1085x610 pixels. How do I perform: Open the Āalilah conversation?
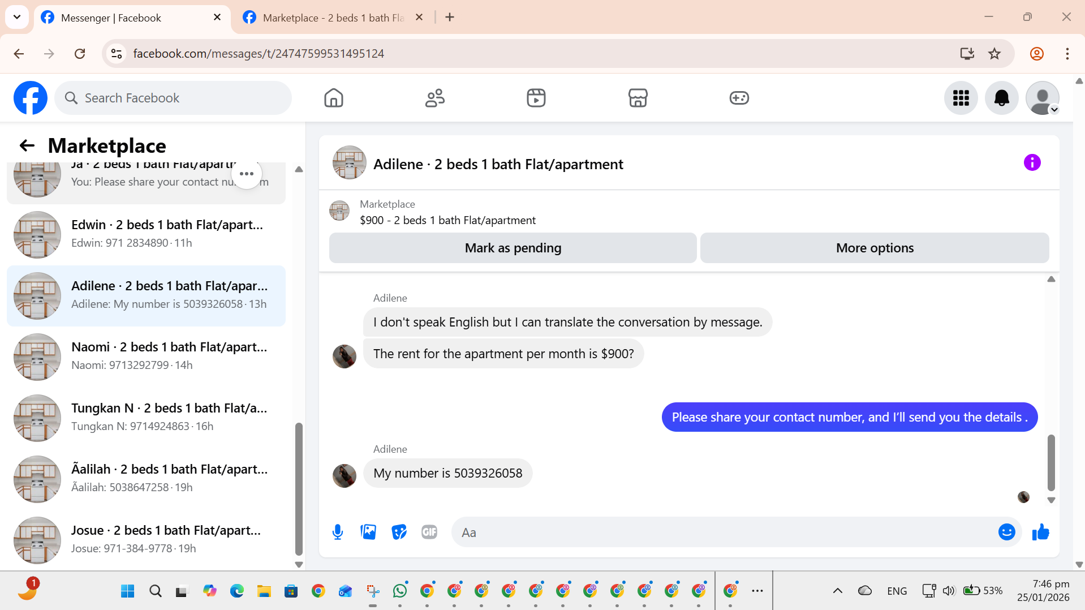click(x=146, y=479)
